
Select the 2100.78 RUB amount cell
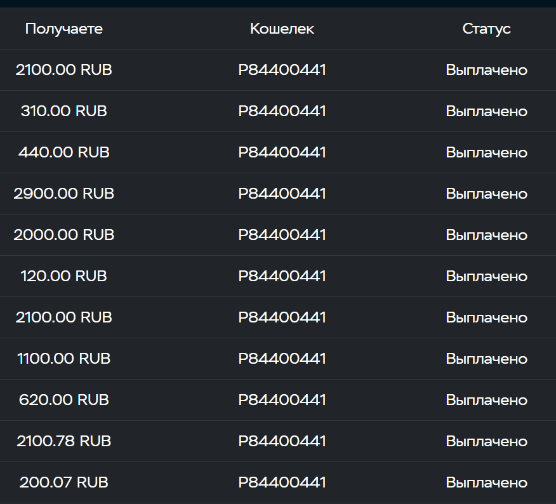tap(64, 441)
